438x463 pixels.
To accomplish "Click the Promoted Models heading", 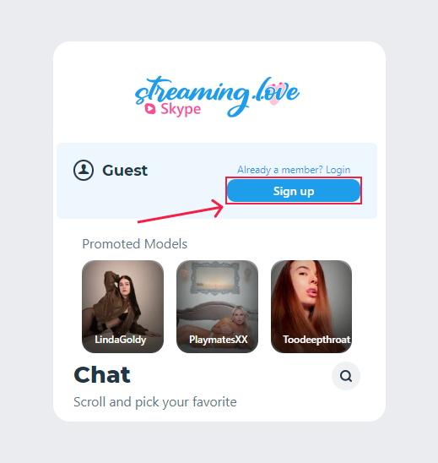I will pyautogui.click(x=135, y=244).
